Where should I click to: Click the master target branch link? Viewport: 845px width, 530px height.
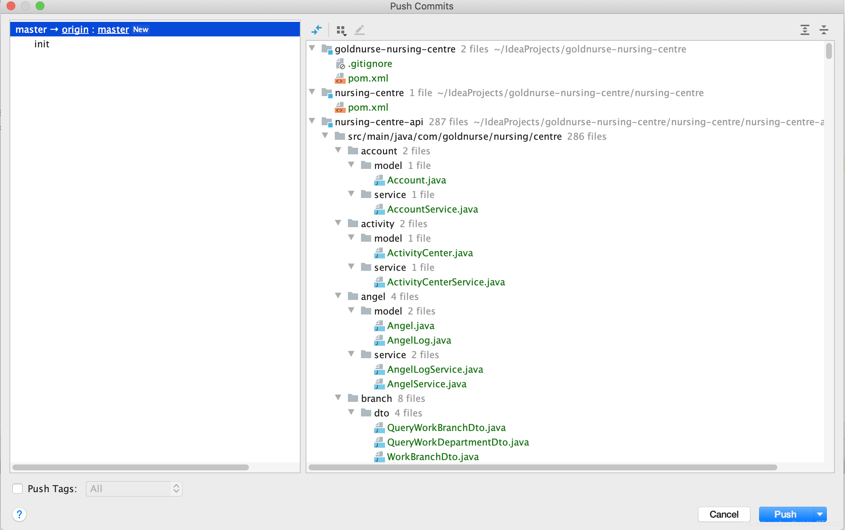click(x=113, y=29)
